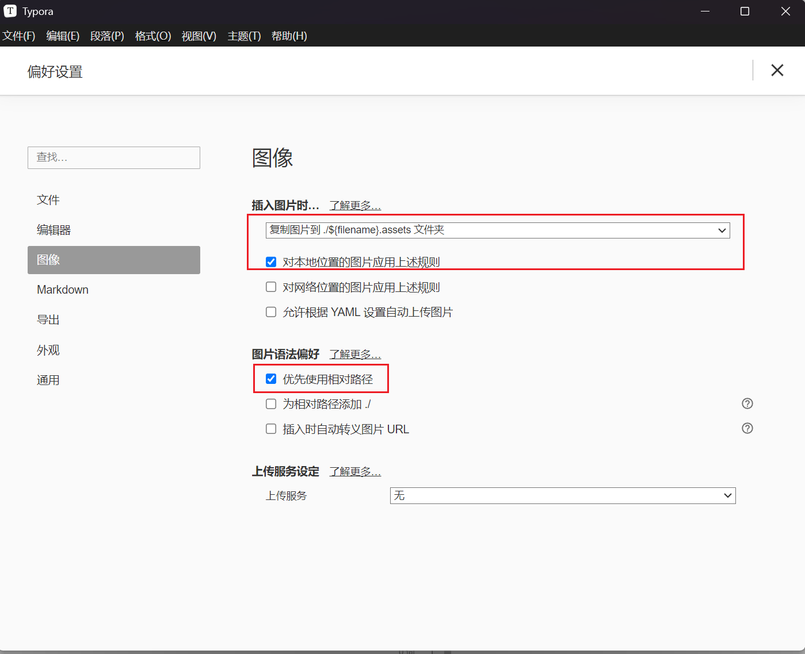The image size is (805, 654).
Task: Focus the 查找 search field
Action: coord(114,157)
